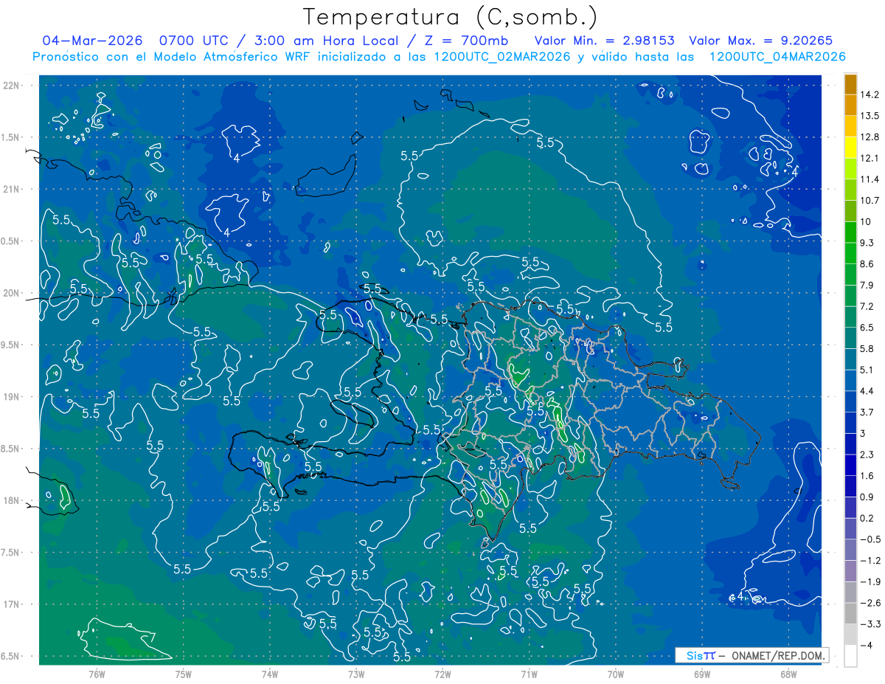Click the 73W longitude axis label
The width and height of the screenshot is (885, 684).
pos(356,674)
